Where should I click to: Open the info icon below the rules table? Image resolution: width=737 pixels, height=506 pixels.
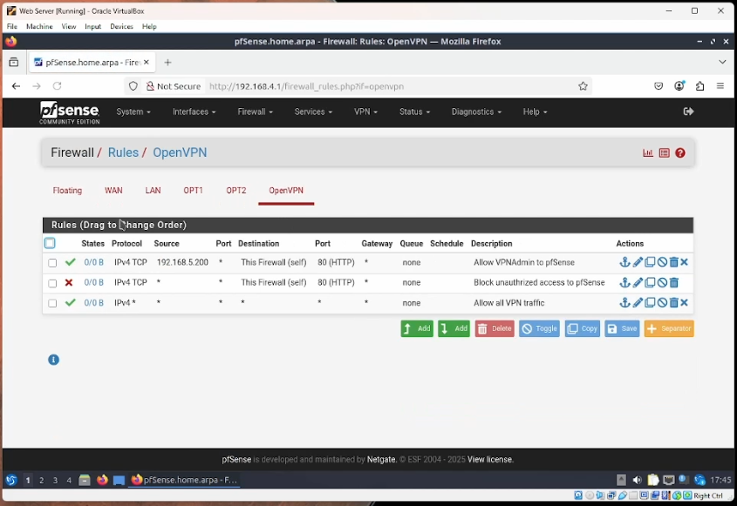click(x=53, y=360)
